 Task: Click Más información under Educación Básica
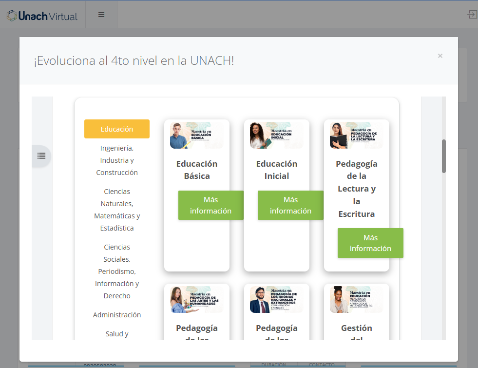(x=210, y=205)
